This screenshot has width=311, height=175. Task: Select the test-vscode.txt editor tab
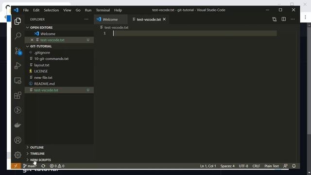coord(149,19)
